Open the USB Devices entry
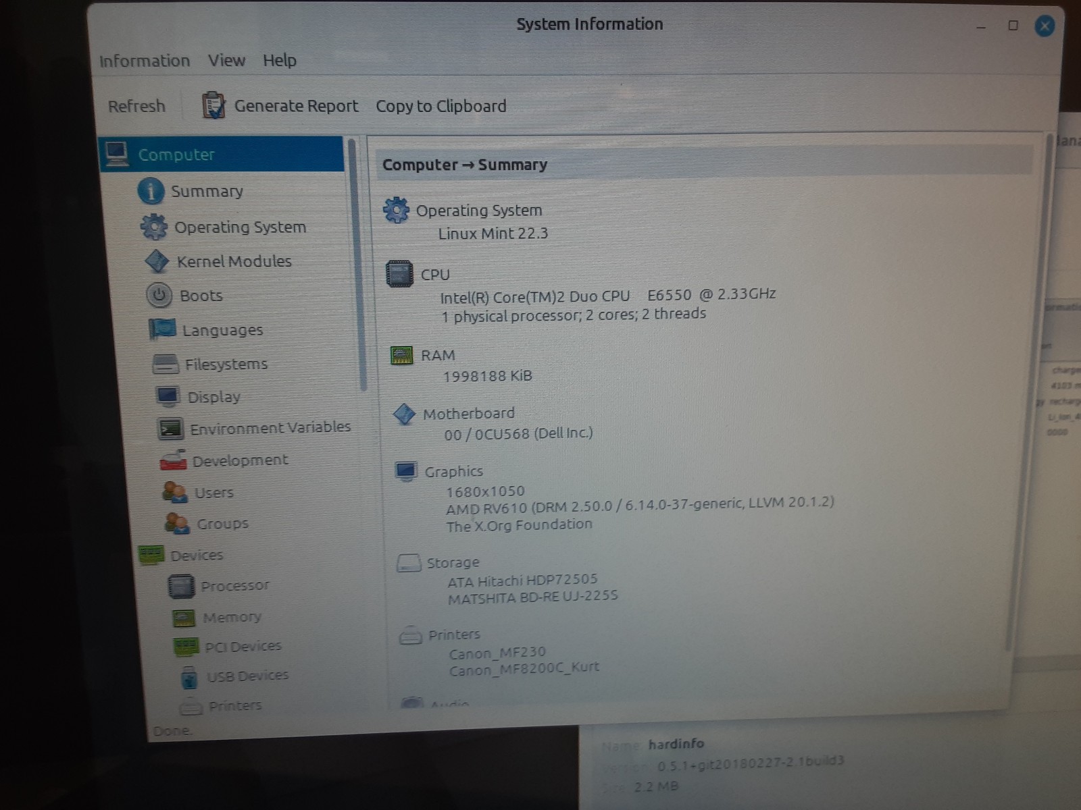The width and height of the screenshot is (1081, 810). tap(247, 675)
